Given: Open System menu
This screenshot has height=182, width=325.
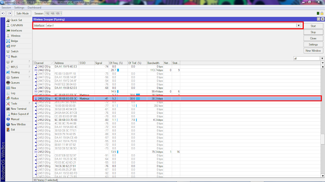Looking at the screenshot, I should 15,77.
